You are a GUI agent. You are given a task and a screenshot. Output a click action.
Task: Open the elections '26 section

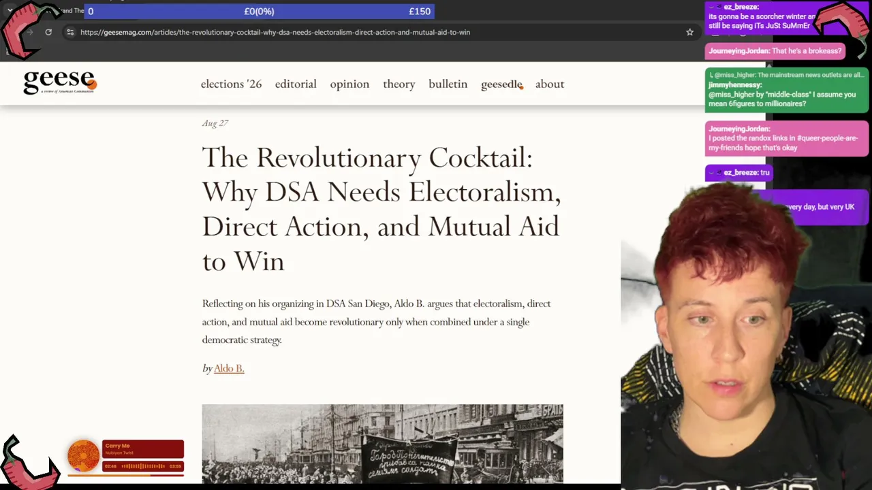tap(231, 84)
